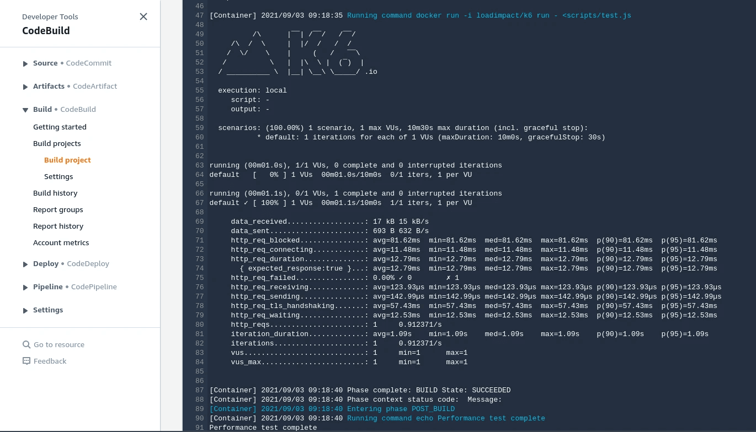Screen dimensions: 756x432
Task: Expand the Source CodeCommit section
Action: (x=25, y=63)
